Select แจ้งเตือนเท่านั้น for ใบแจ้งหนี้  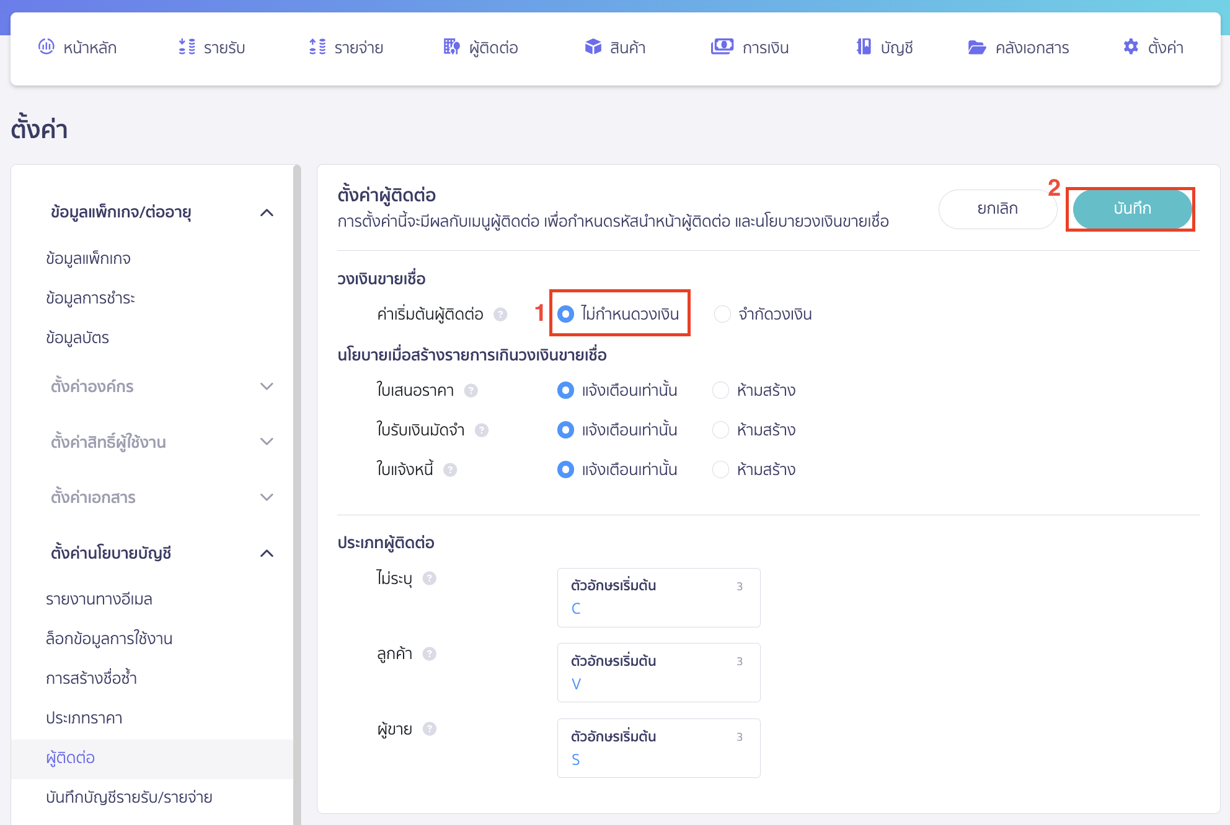click(x=565, y=469)
